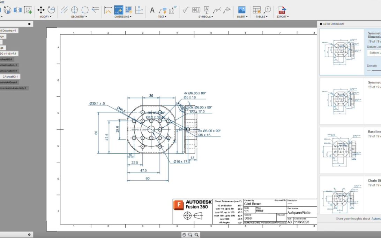The height and width of the screenshot is (238, 381).
Task: Select the Balloon tool icon
Action: click(267, 10)
